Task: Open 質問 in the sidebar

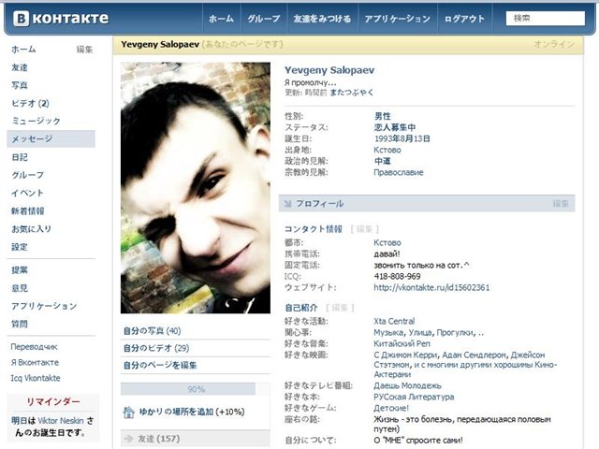Action: [x=20, y=324]
